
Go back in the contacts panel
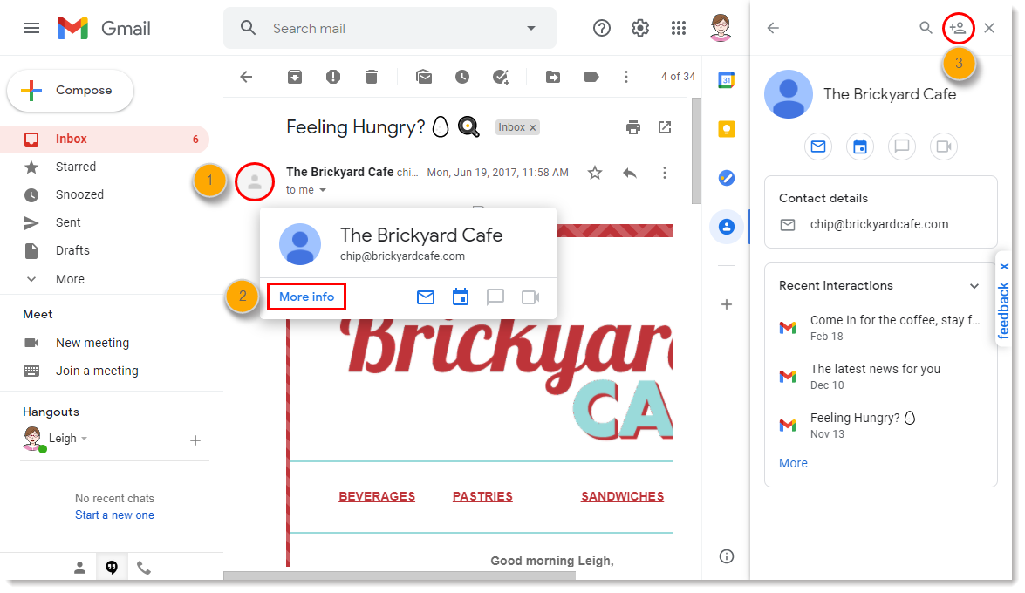(x=773, y=27)
